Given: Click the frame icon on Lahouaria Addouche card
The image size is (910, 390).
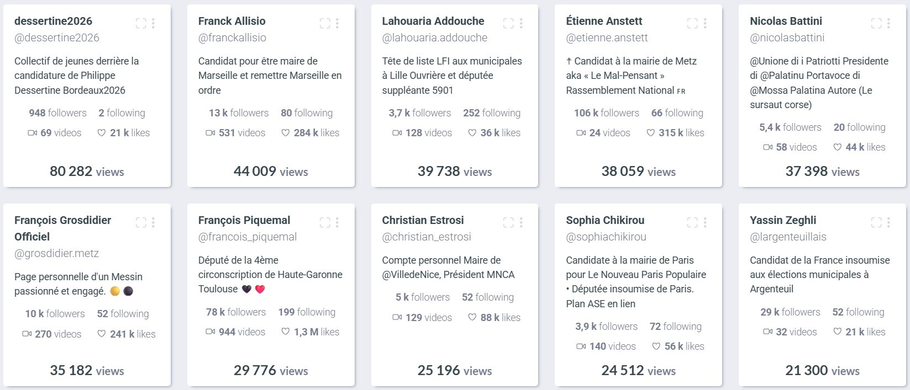Looking at the screenshot, I should pyautogui.click(x=508, y=23).
